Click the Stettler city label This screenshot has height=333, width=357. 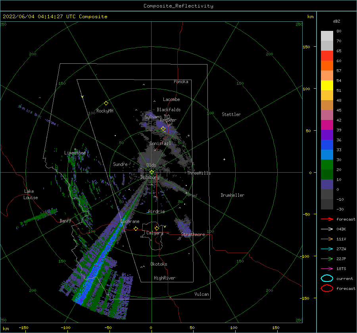(231, 114)
